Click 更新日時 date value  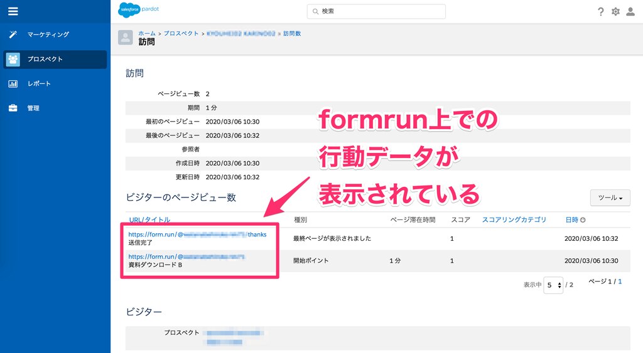[232, 177]
